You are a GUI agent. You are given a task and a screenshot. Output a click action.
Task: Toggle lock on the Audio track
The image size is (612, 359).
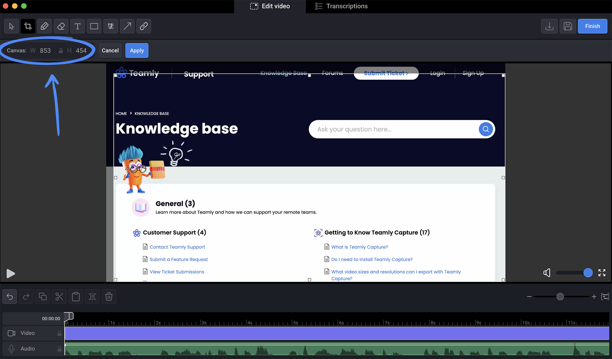pos(59,349)
